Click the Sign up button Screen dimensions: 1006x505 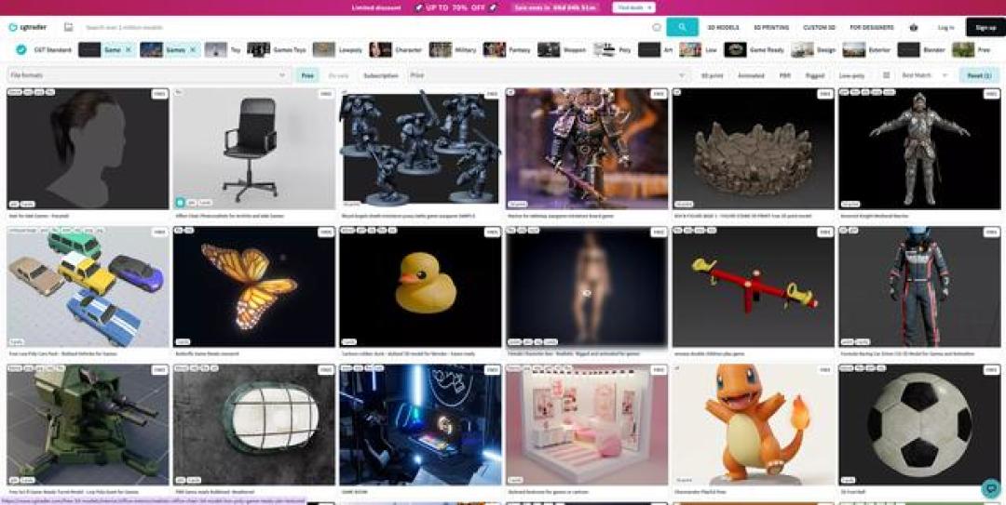(x=986, y=28)
